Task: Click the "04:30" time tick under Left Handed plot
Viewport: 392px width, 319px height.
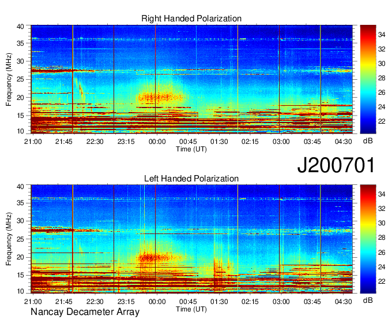Action: pos(343,302)
